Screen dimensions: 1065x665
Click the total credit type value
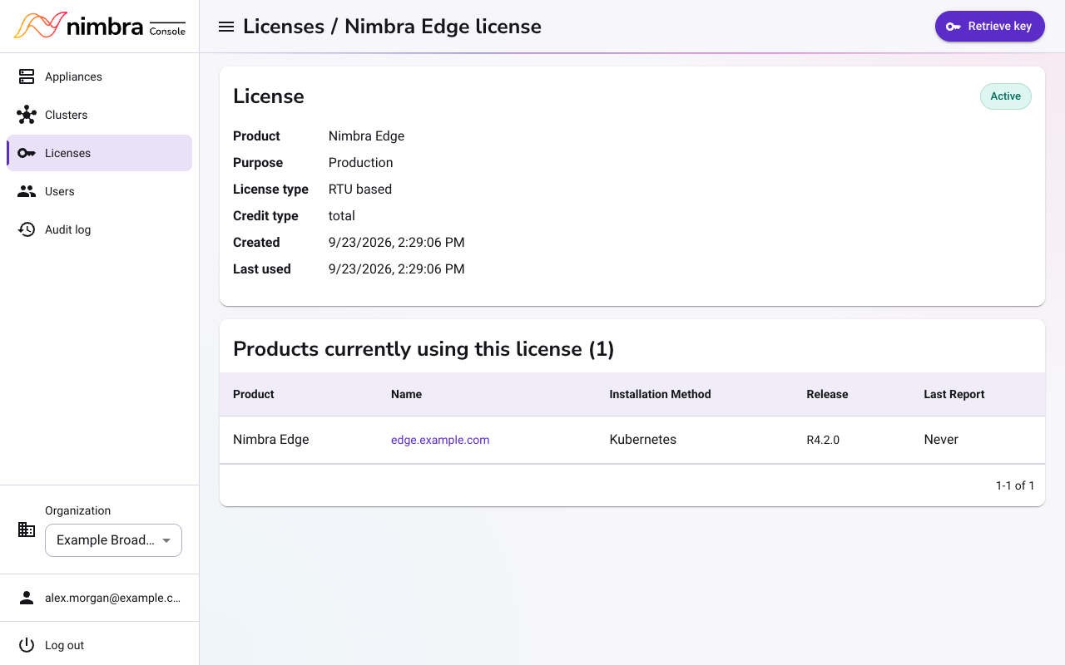[342, 215]
